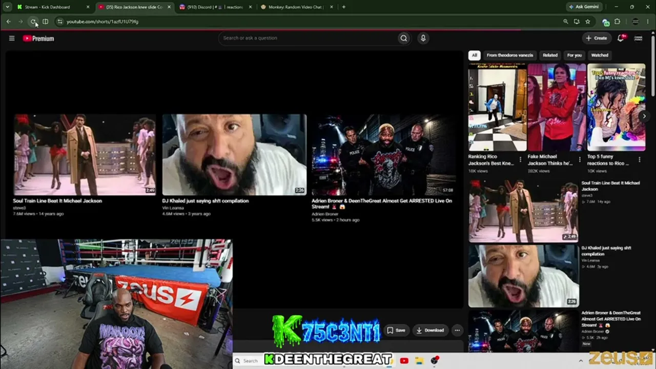Bookmark this page with the star
This screenshot has width=656, height=369.
coord(587,22)
